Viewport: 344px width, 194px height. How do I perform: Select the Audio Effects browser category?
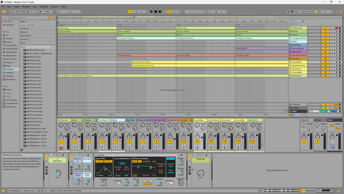coord(11,49)
